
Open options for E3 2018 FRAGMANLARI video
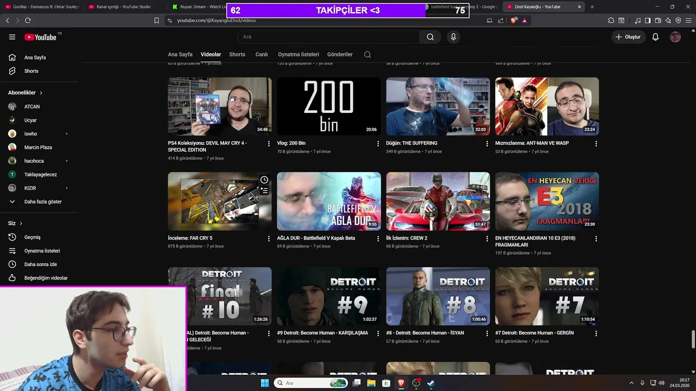pyautogui.click(x=596, y=238)
